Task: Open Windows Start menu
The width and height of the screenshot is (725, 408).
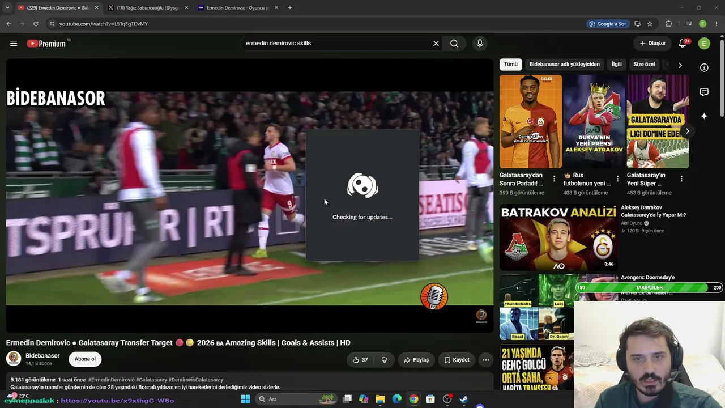Action: coord(245,399)
